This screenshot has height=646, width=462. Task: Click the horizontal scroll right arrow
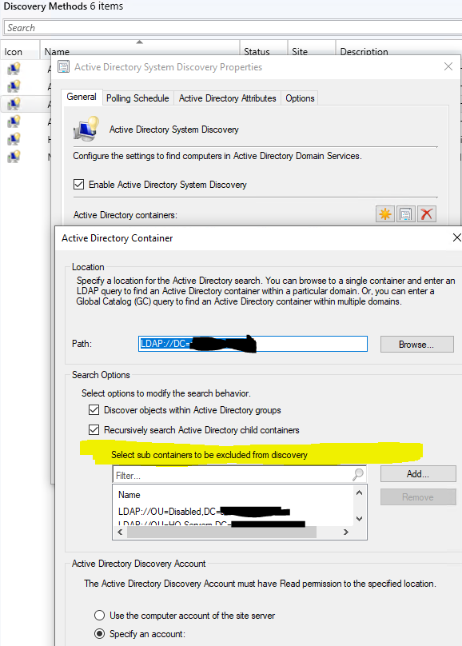tap(346, 532)
